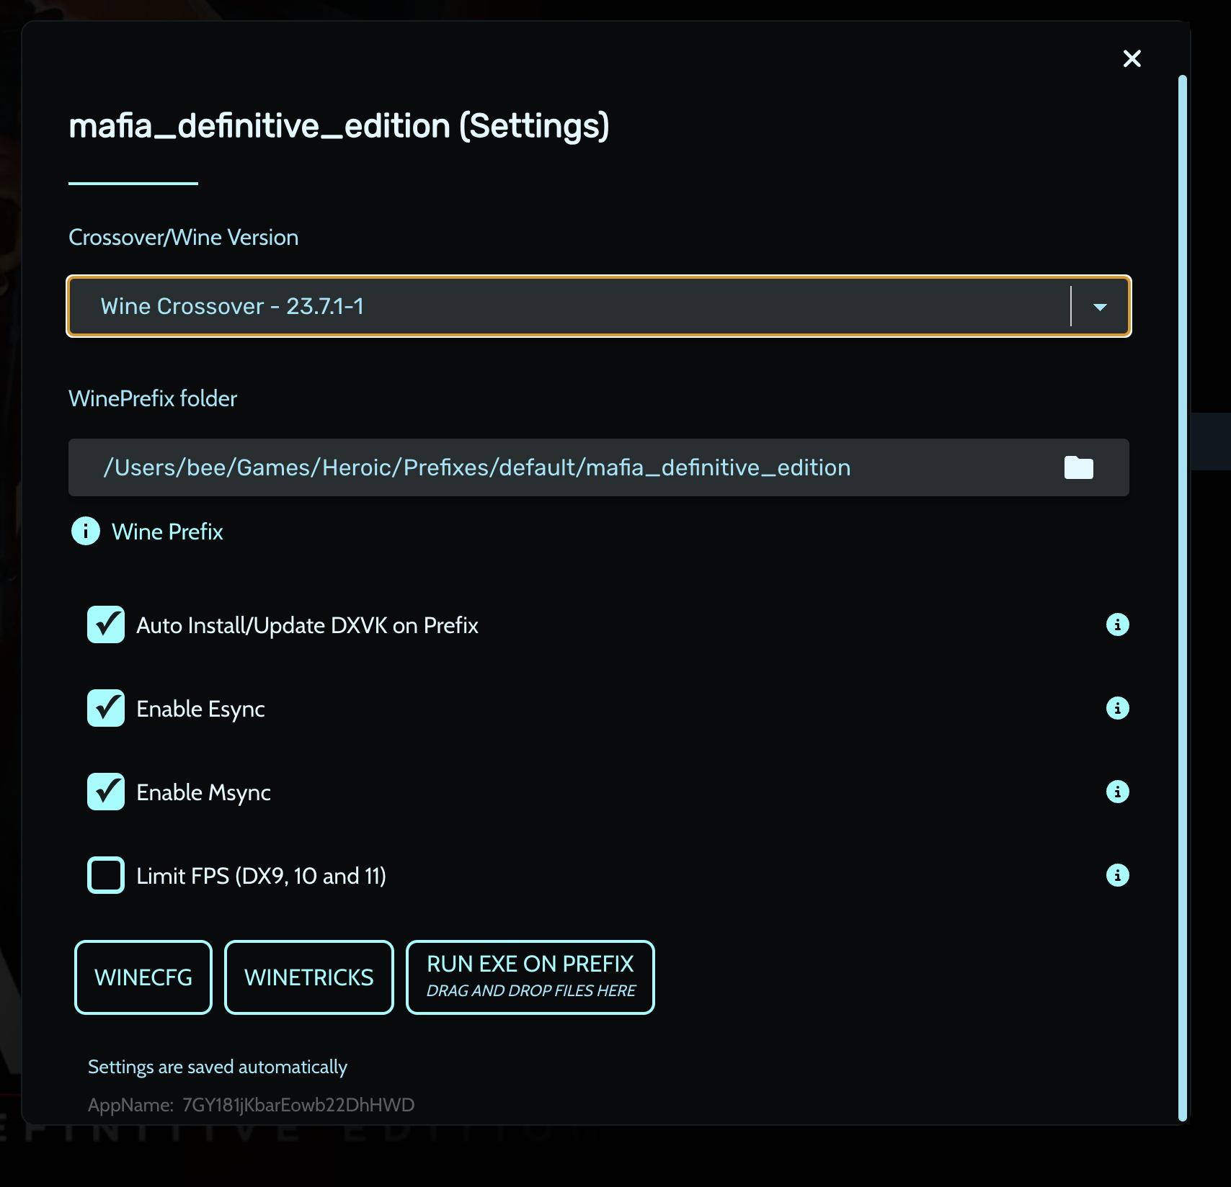The image size is (1231, 1187).
Task: Uncheck Auto Install/Update DXVK on Prefix
Action: click(106, 624)
